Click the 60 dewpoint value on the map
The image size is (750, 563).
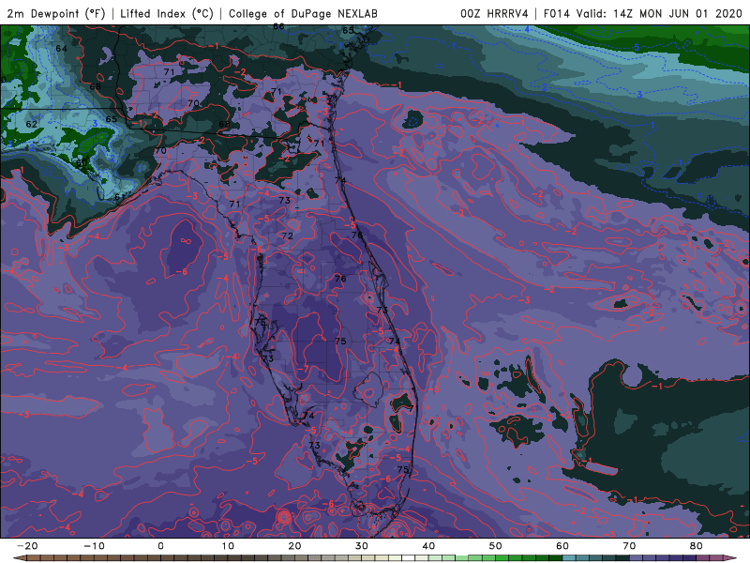(x=82, y=163)
